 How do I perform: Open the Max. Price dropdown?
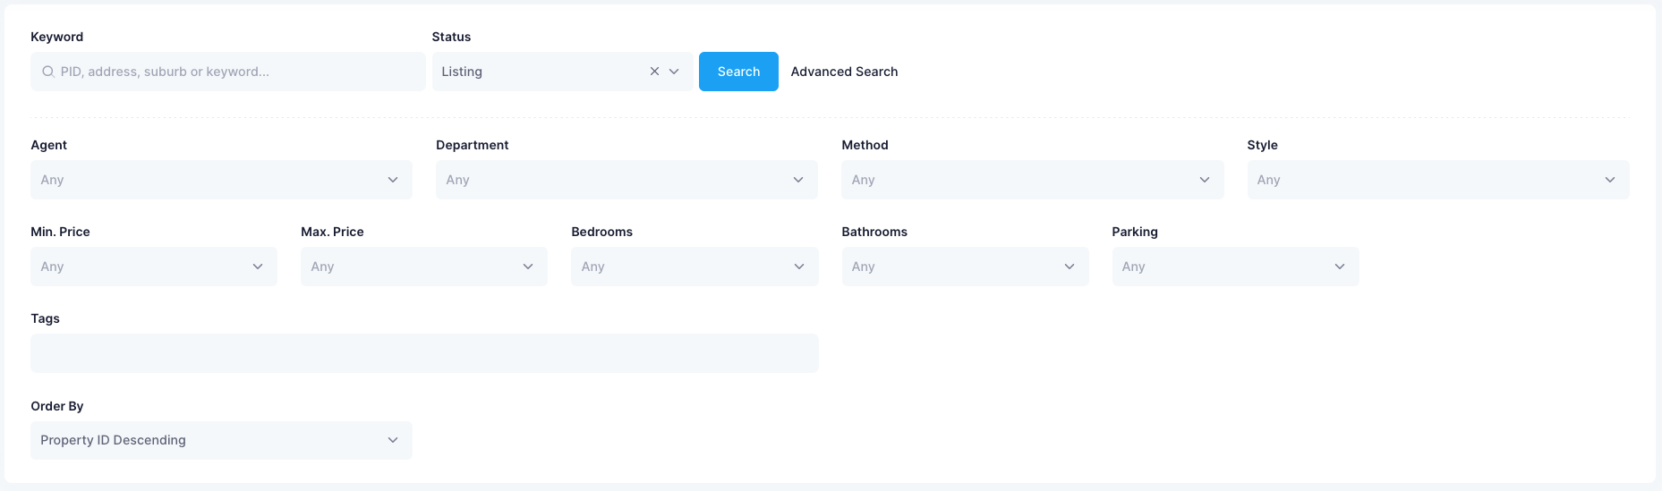pos(424,267)
